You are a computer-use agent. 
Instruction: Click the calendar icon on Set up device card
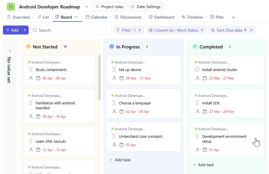point(121,78)
